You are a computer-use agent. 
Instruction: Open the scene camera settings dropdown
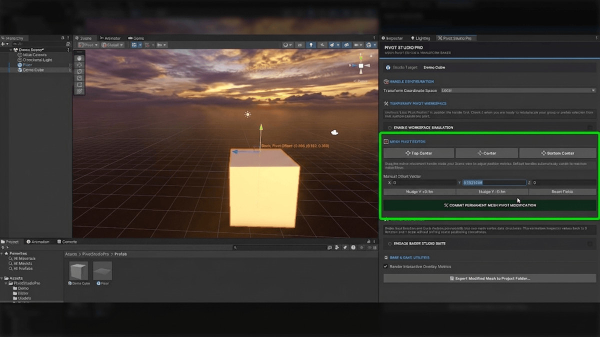point(358,45)
